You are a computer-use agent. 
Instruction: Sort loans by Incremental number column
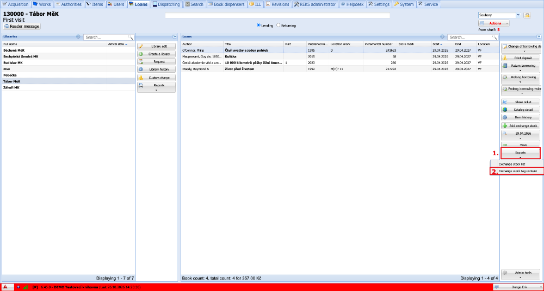pyautogui.click(x=380, y=44)
